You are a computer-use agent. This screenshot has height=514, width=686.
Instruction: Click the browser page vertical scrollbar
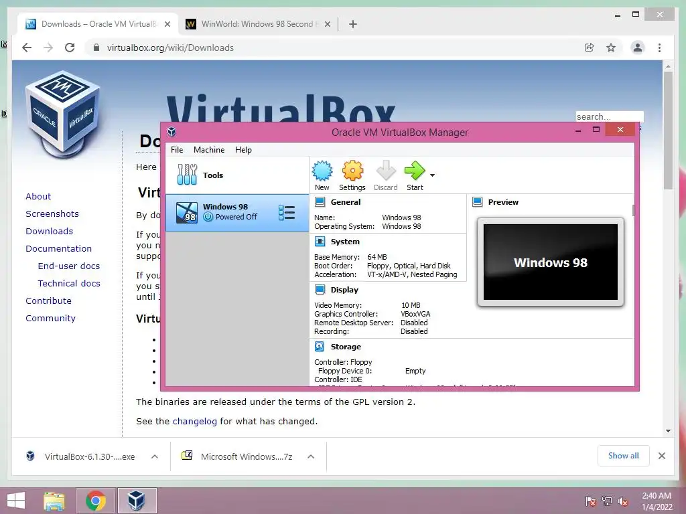pyautogui.click(x=668, y=129)
